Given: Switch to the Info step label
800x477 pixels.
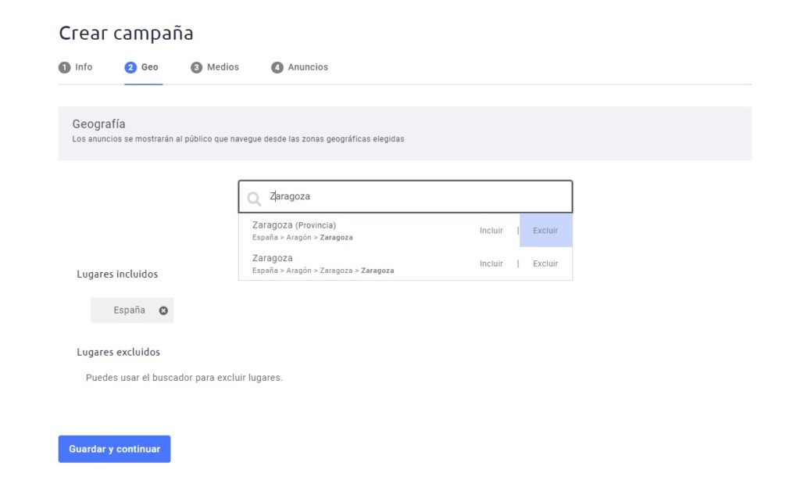Looking at the screenshot, I should (84, 67).
